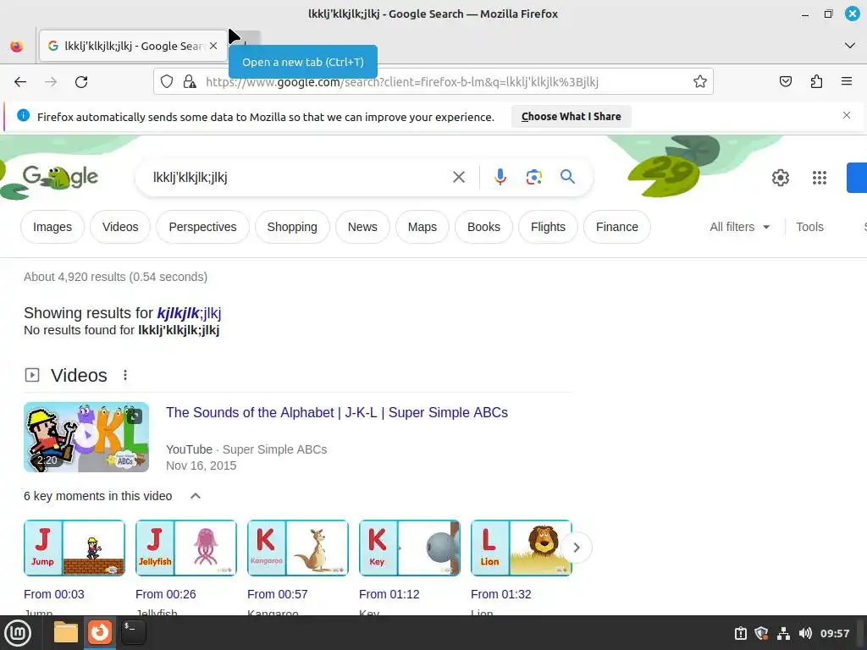
Task: Jump to From 00:26 timestamp
Action: pyautogui.click(x=166, y=594)
